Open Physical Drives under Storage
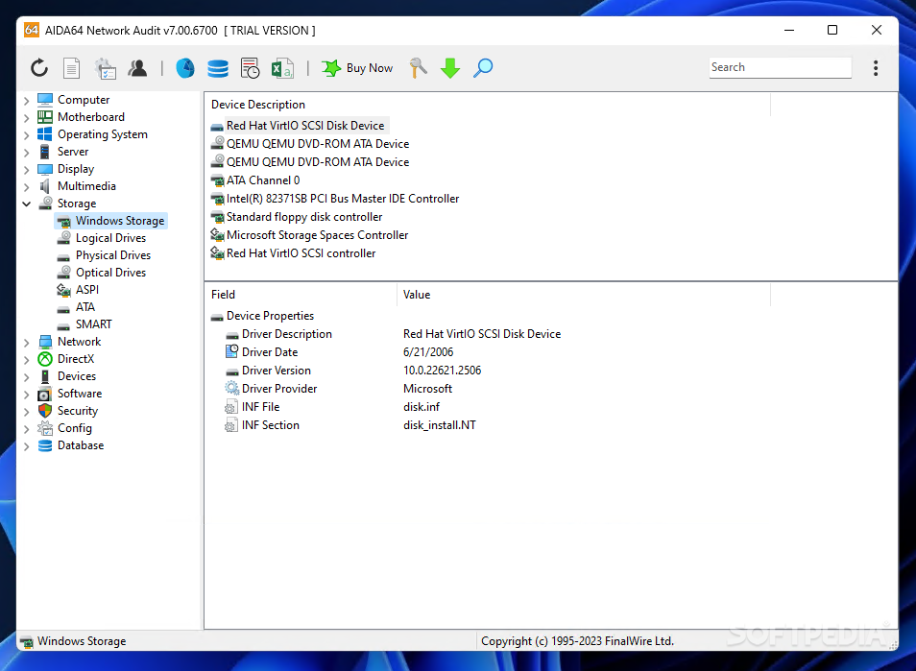 [113, 255]
